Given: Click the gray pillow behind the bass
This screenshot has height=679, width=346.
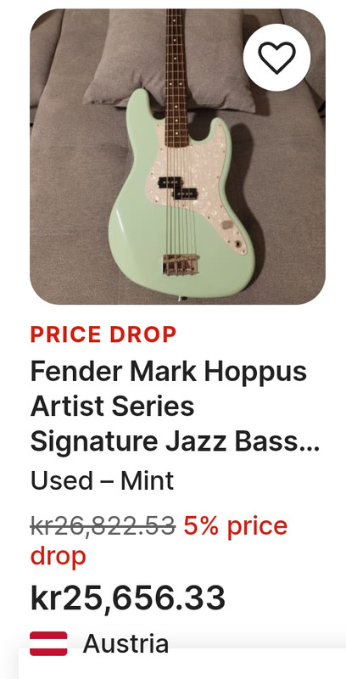Looking at the screenshot, I should tap(169, 60).
